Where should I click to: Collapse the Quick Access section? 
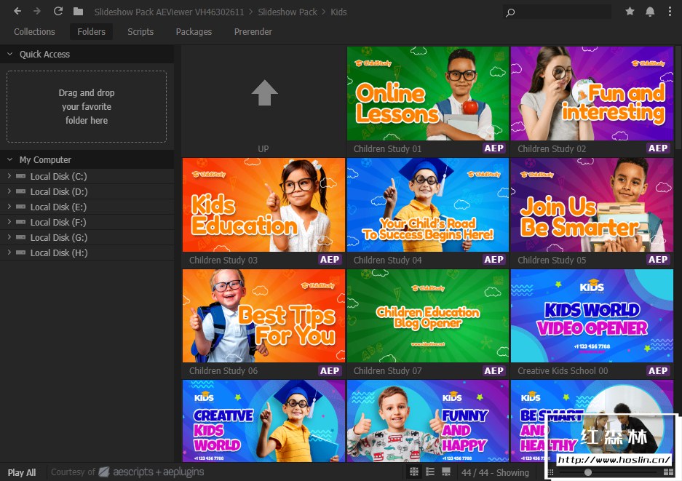click(10, 54)
